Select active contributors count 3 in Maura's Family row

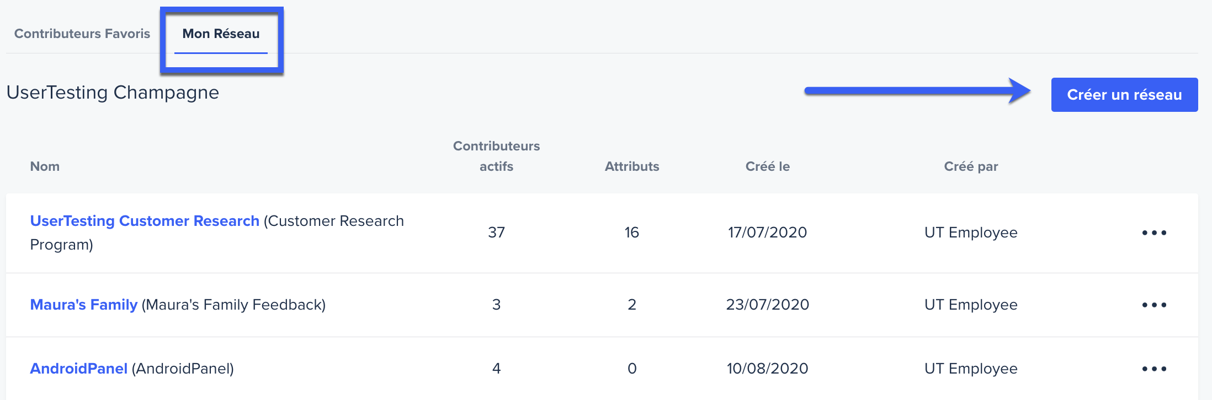(x=496, y=305)
